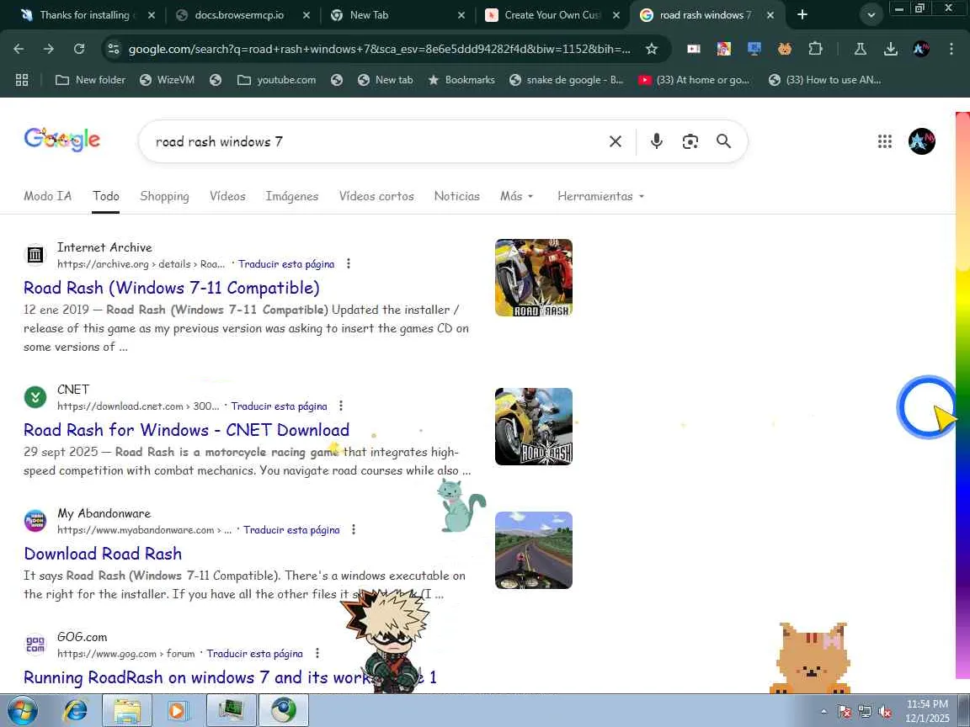Screen dimensions: 970x727
Task: Open Chrome three-dot menu
Action: [951, 49]
